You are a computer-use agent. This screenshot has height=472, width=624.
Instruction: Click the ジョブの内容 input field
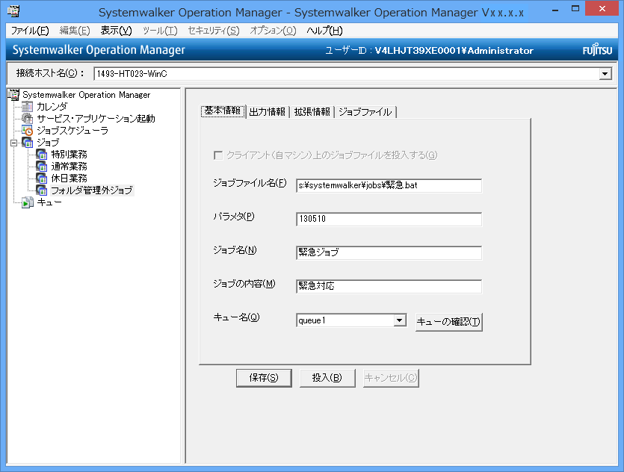point(389,286)
